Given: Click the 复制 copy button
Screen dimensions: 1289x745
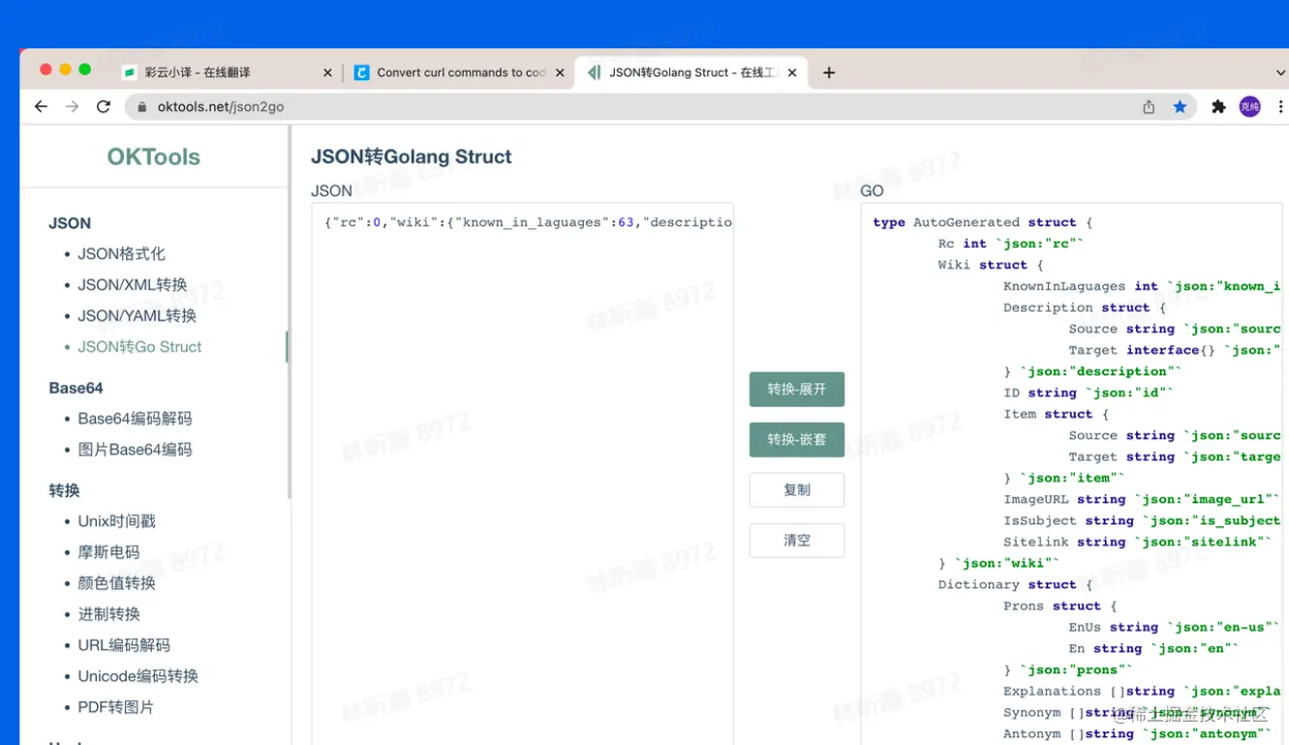Looking at the screenshot, I should pyautogui.click(x=797, y=490).
